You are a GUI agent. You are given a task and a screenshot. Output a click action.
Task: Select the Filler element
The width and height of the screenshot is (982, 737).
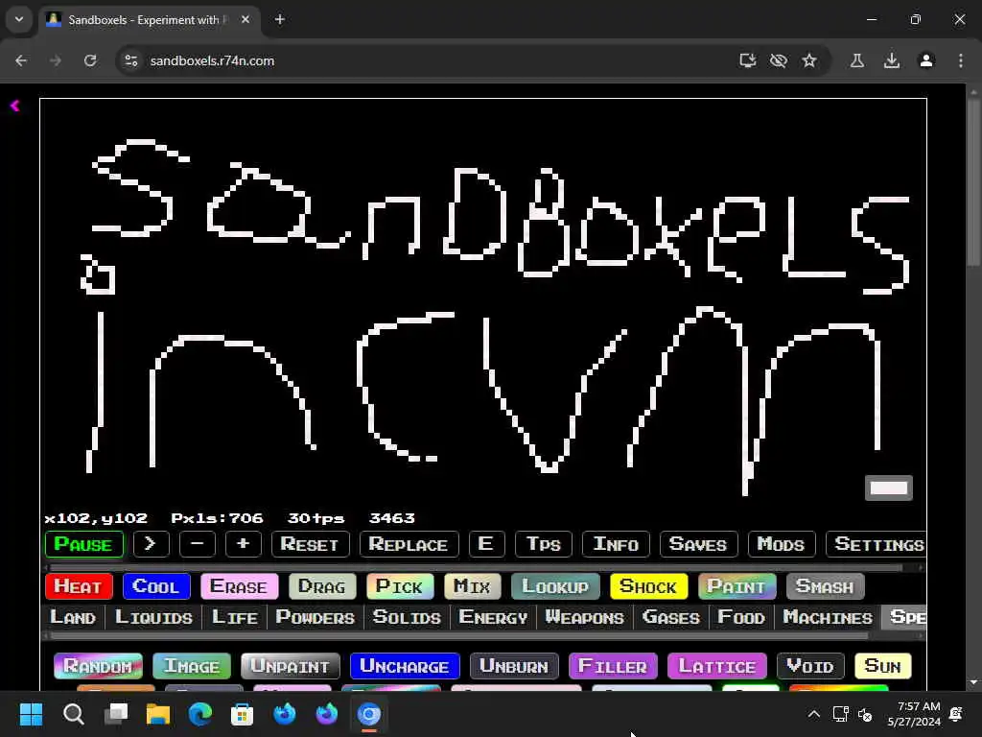point(613,666)
